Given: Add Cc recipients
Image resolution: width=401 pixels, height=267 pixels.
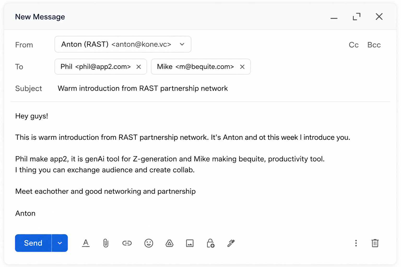Looking at the screenshot, I should pyautogui.click(x=353, y=45).
